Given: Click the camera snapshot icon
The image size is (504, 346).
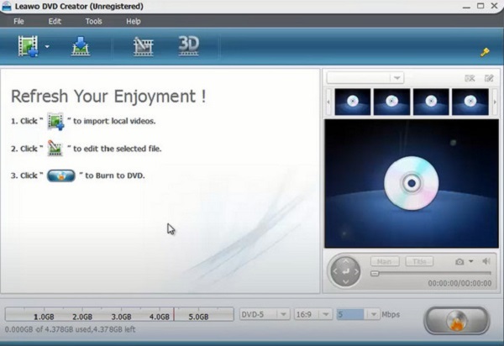Looking at the screenshot, I should [x=459, y=262].
